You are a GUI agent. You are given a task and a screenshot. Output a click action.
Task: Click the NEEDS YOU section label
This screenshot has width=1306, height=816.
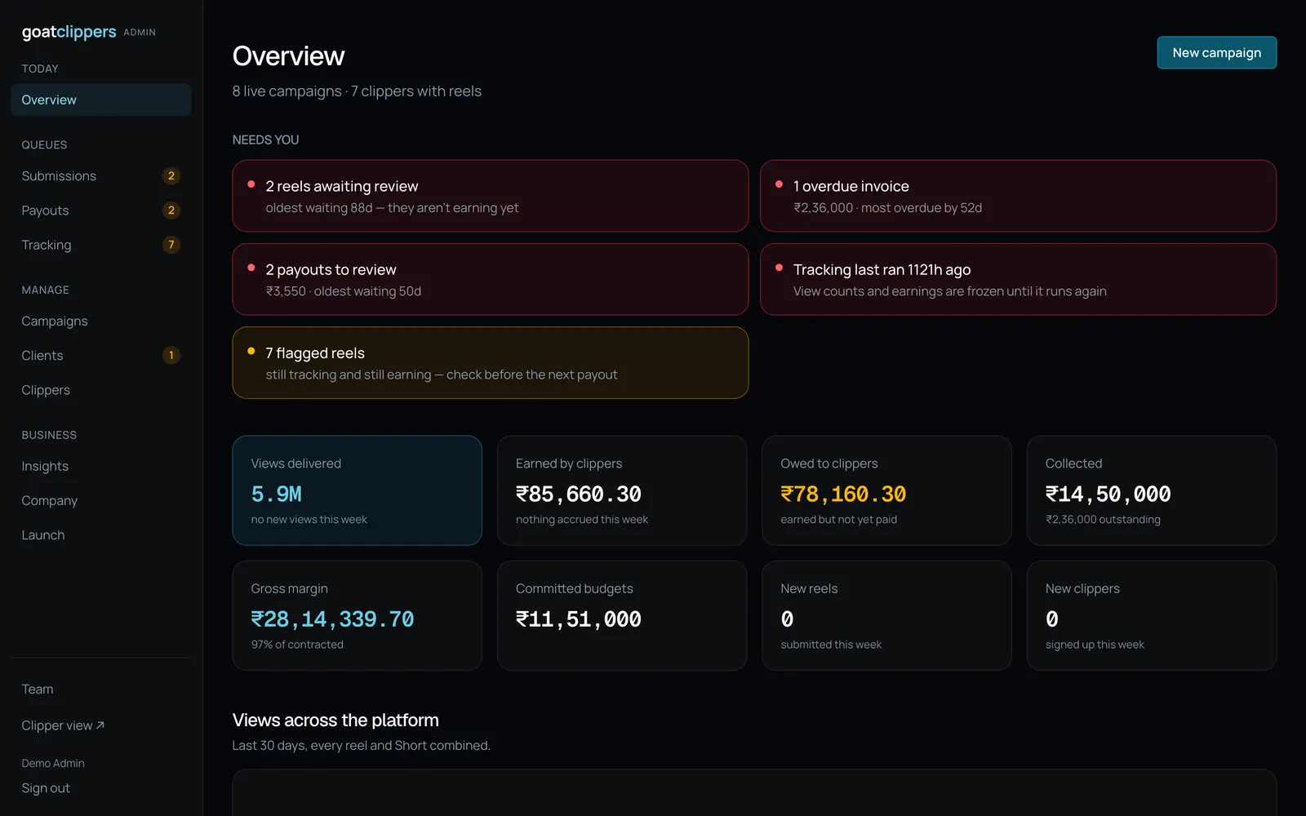tap(265, 140)
